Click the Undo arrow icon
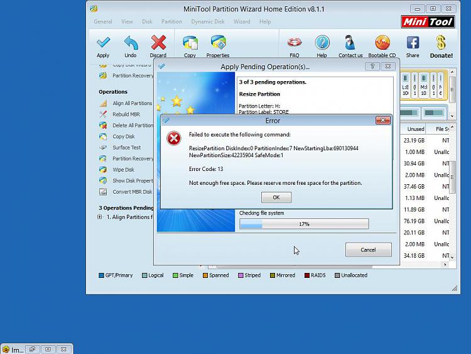This screenshot has height=354, width=471. (x=131, y=43)
